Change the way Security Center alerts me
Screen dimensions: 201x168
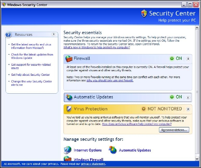pos(31,83)
